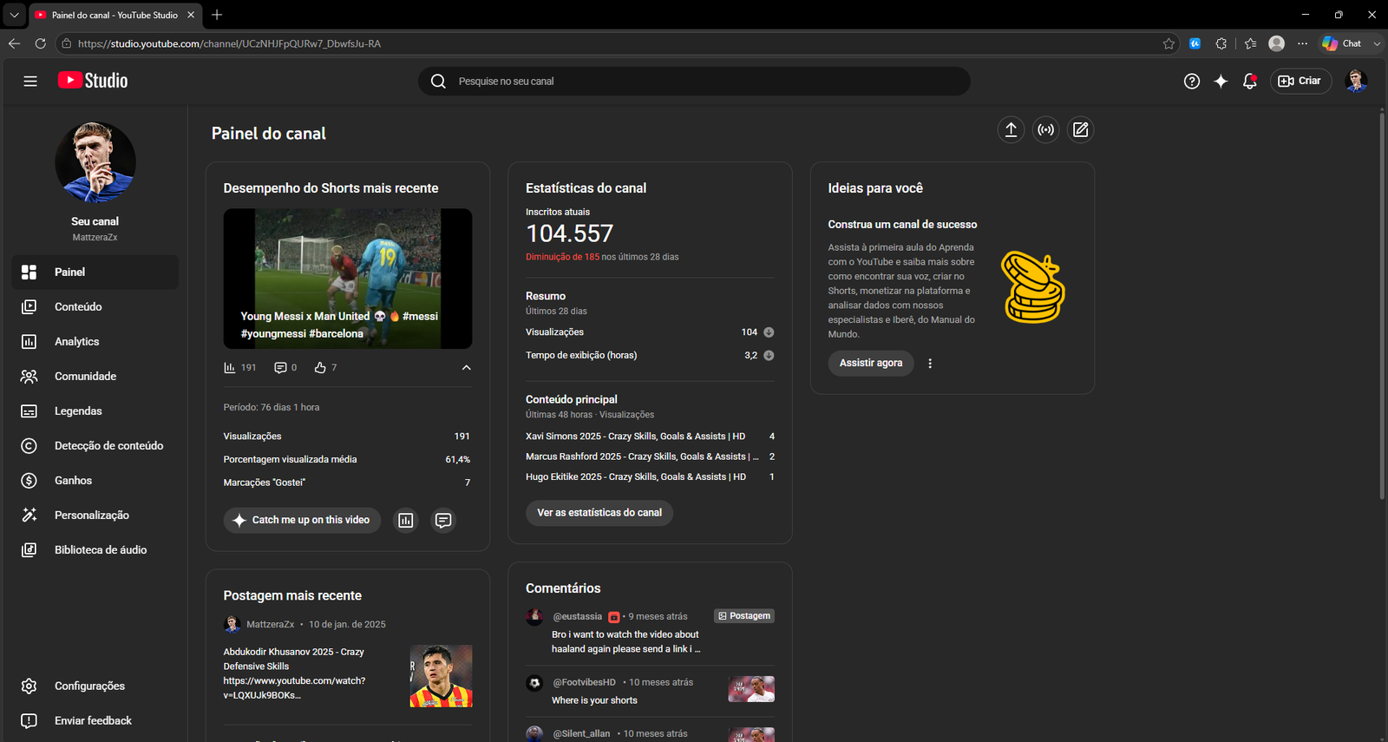
Task: Open @FootvibesHD commenter profile
Action: point(585,682)
